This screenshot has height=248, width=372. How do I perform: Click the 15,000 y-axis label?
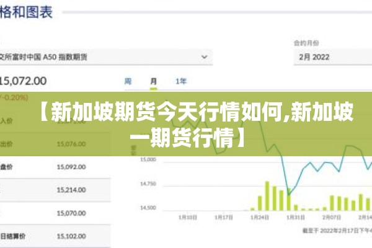click(x=148, y=159)
